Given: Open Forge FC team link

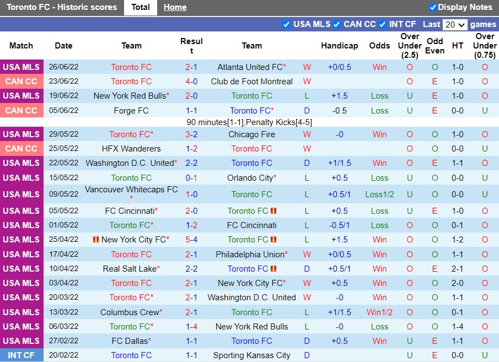Looking at the screenshot, I should 131,111.
